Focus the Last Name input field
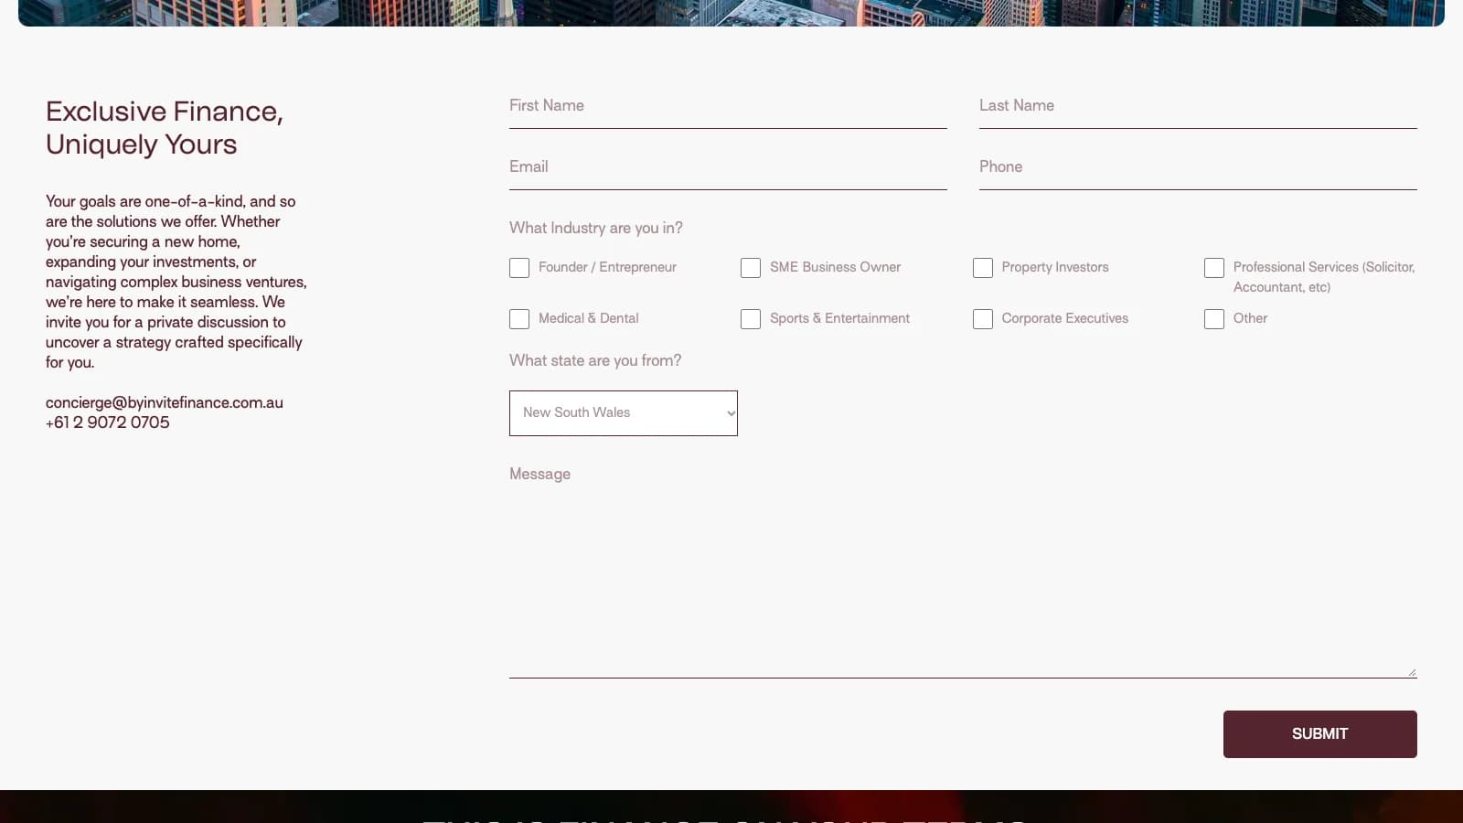The image size is (1463, 823). tap(1198, 106)
